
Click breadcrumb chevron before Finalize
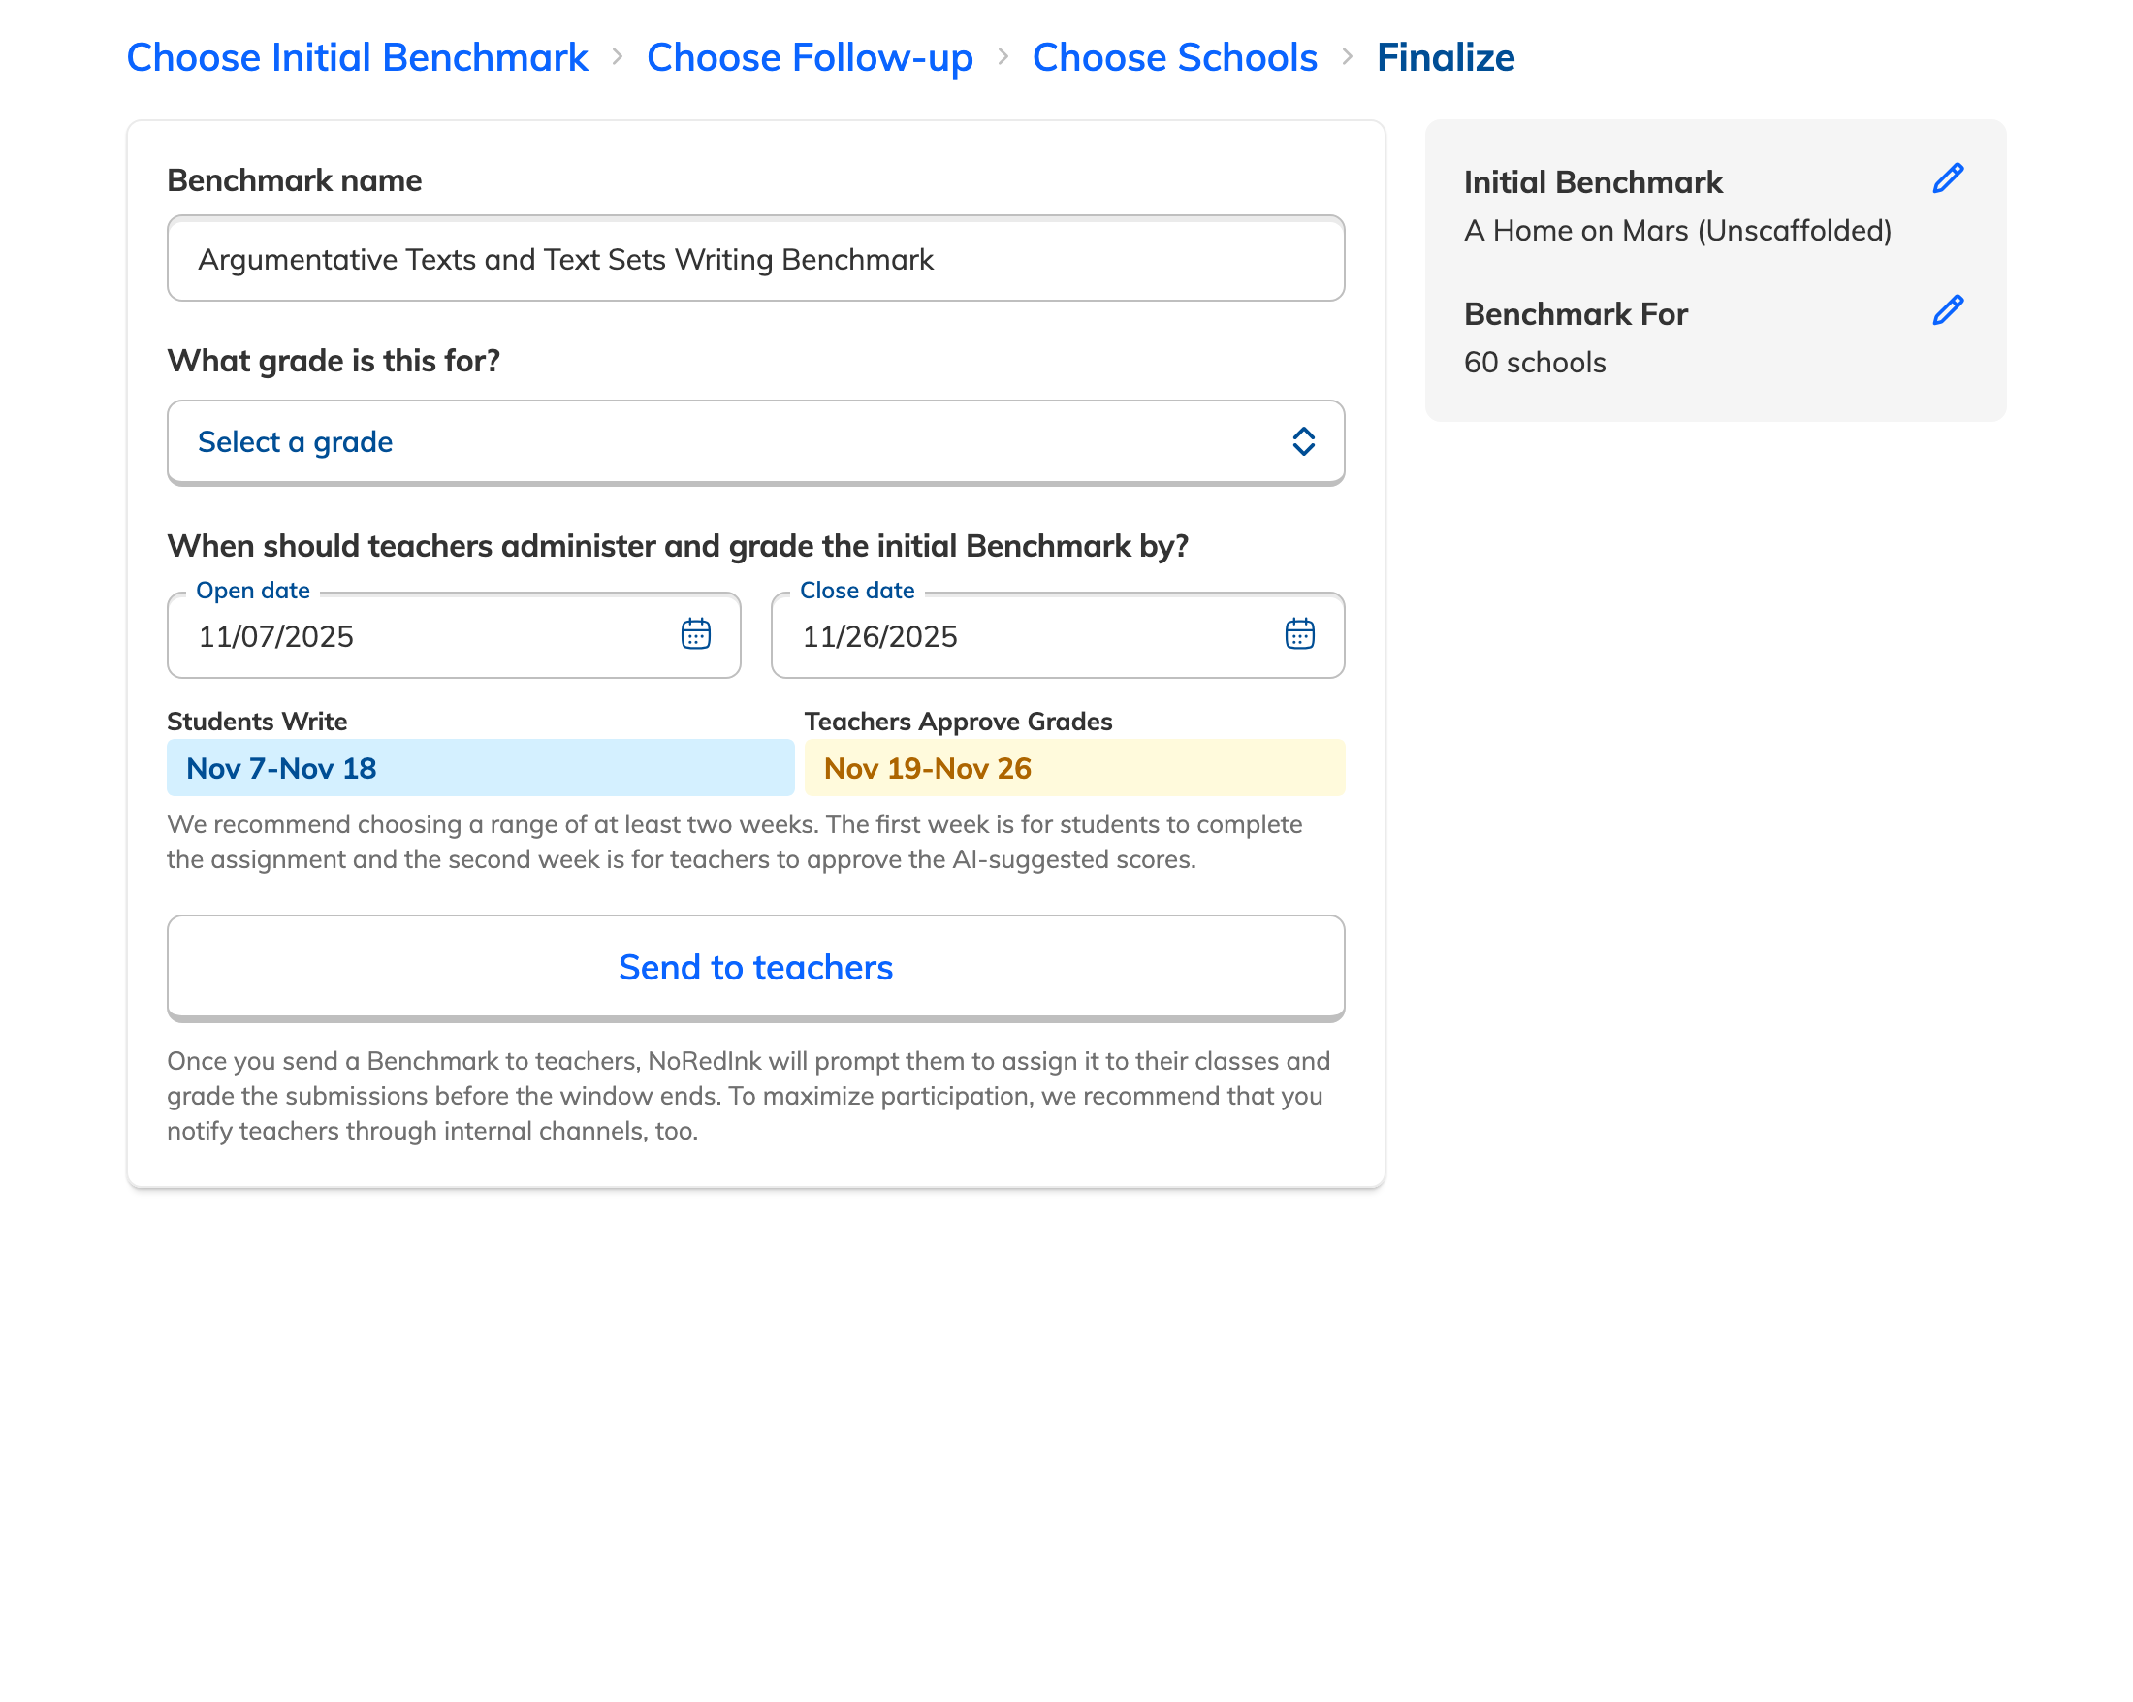(1347, 57)
